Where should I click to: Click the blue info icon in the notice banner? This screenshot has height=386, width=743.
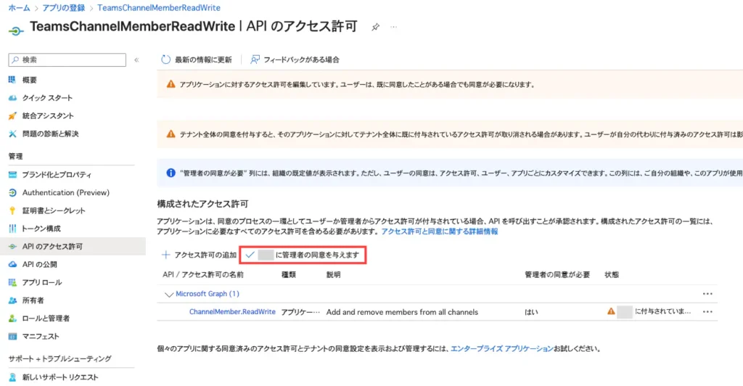(171, 173)
